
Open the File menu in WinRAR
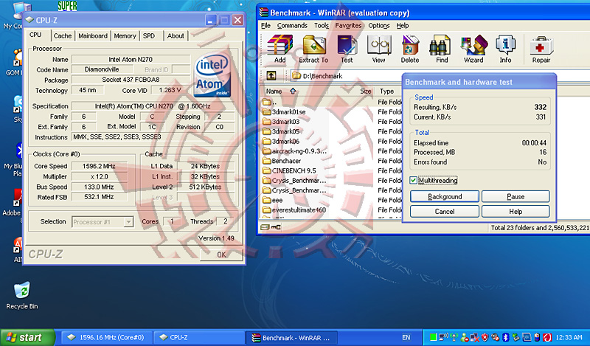265,26
